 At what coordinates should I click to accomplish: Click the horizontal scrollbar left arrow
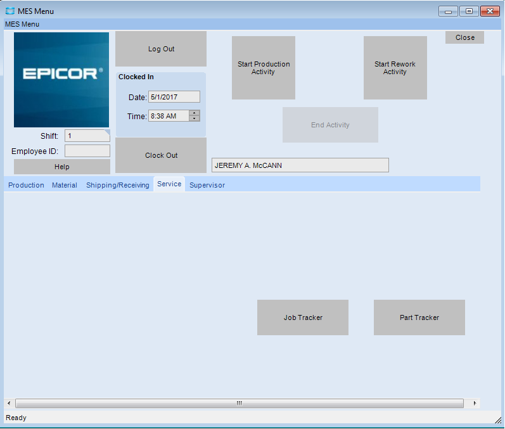click(x=9, y=403)
